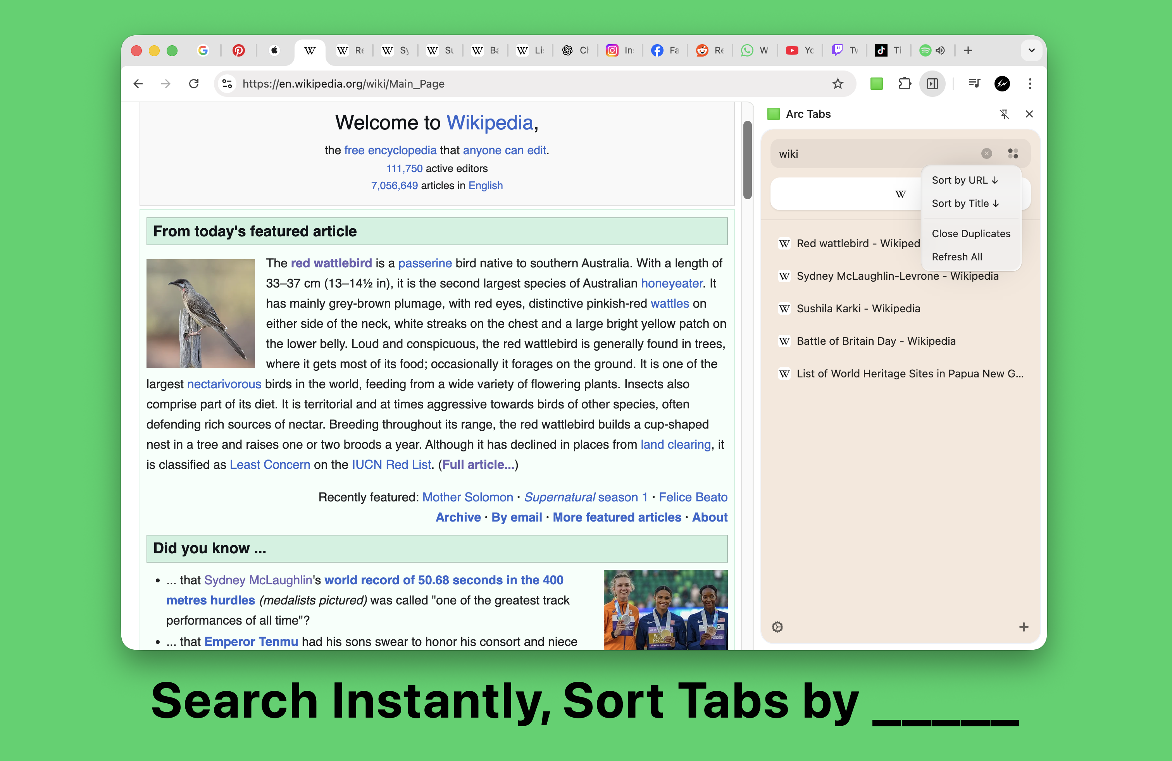
Task: Click More featured articles link
Action: (617, 517)
